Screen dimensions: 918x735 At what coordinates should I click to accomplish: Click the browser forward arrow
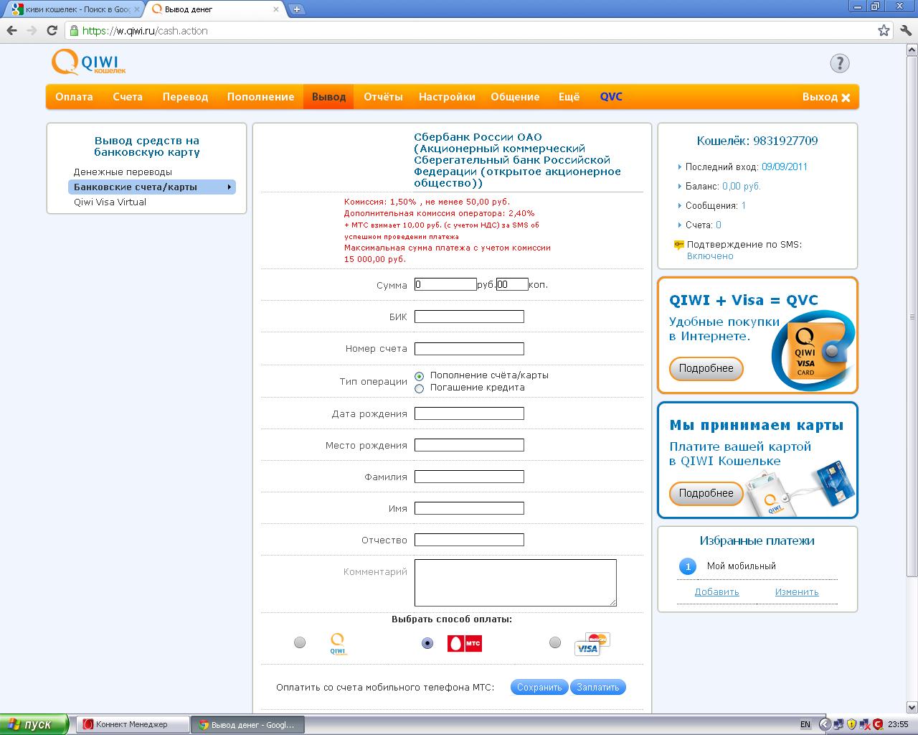[x=32, y=31]
